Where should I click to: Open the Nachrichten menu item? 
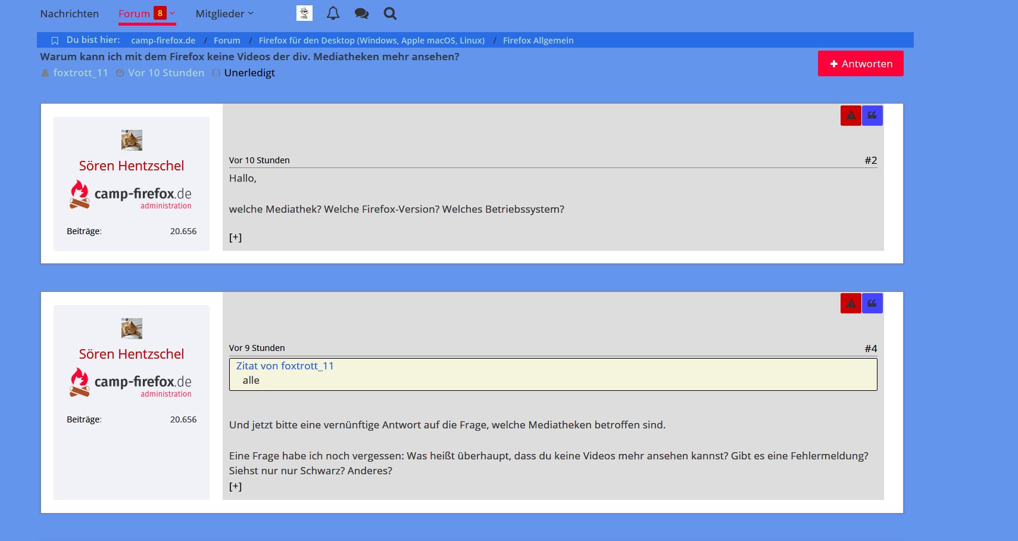[x=70, y=14]
